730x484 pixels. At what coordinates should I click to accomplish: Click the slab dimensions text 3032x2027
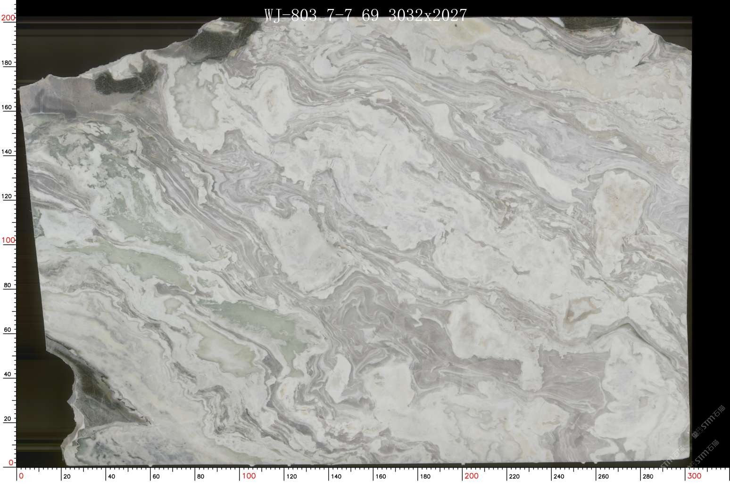click(x=427, y=15)
